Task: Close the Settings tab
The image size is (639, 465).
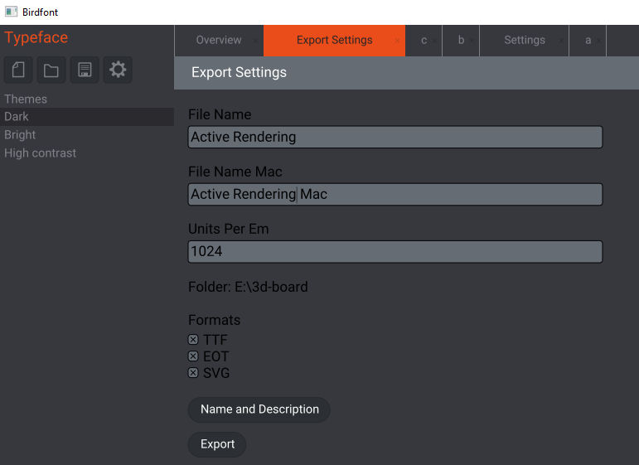Action: [560, 41]
